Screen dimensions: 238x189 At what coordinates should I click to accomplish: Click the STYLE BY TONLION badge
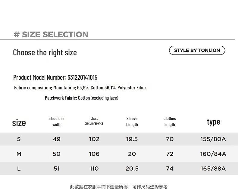click(197, 50)
